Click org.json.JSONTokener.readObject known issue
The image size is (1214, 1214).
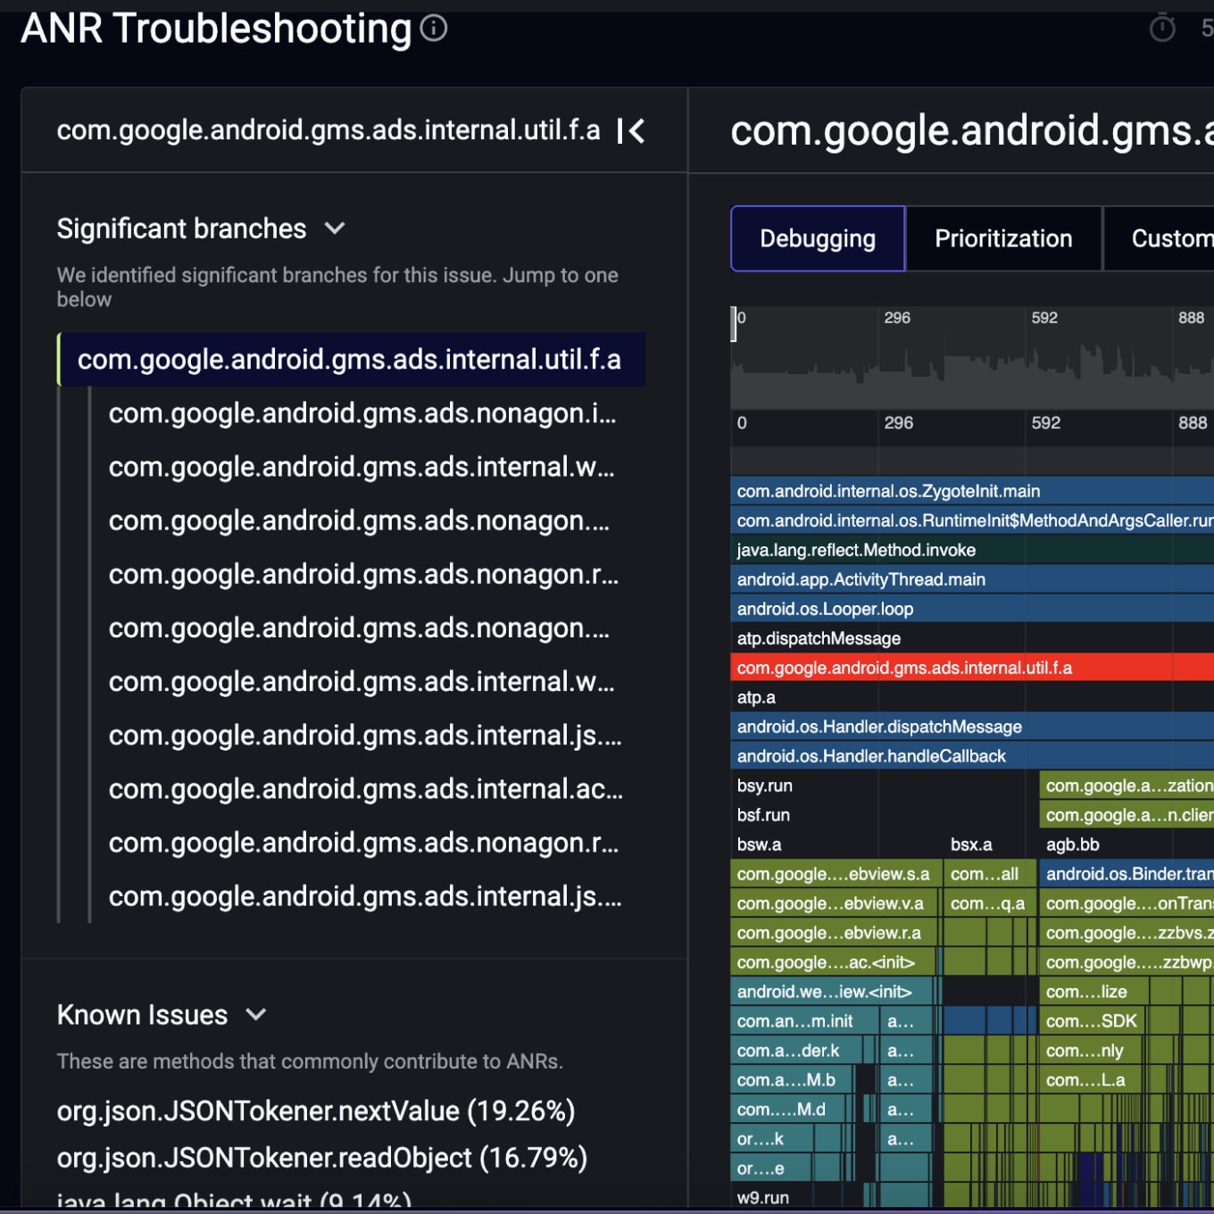click(322, 1158)
